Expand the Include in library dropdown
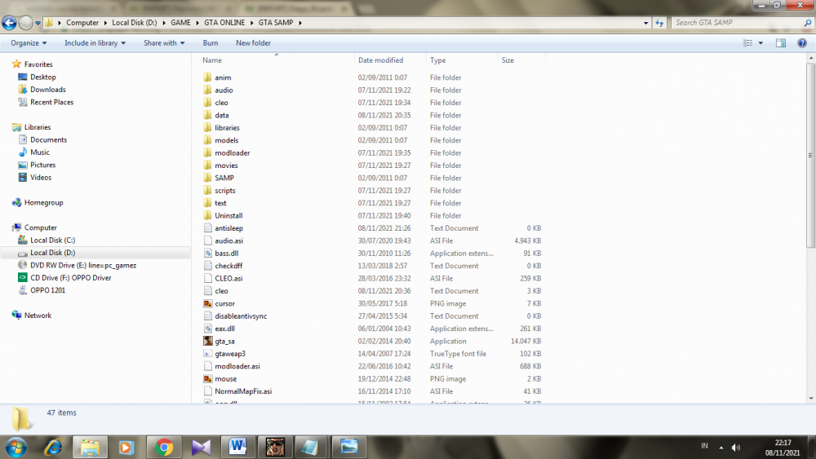The image size is (816, 459). (x=95, y=43)
